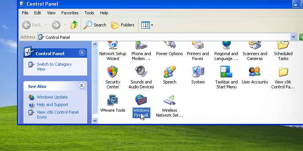Toggle the Folders pane button
Screen dimensions: 303x151
(x=123, y=25)
